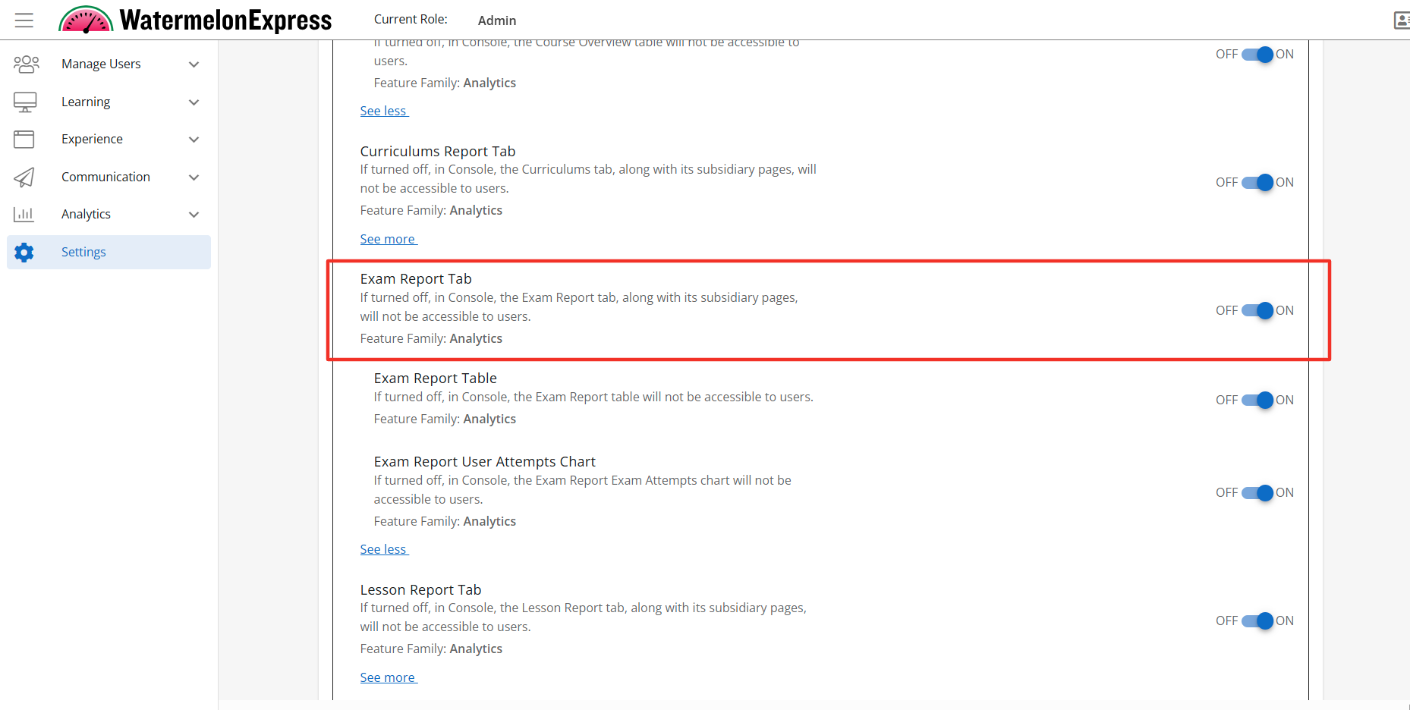Viewport: 1410px width, 710px height.
Task: Expand the Manage Users chevron
Action: point(194,64)
